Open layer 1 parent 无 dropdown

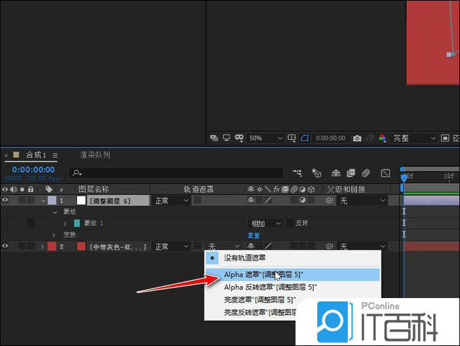[x=362, y=201]
